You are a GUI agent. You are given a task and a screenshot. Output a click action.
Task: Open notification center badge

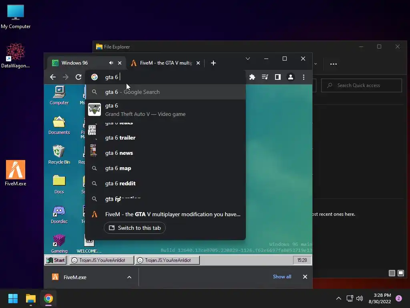tap(399, 298)
